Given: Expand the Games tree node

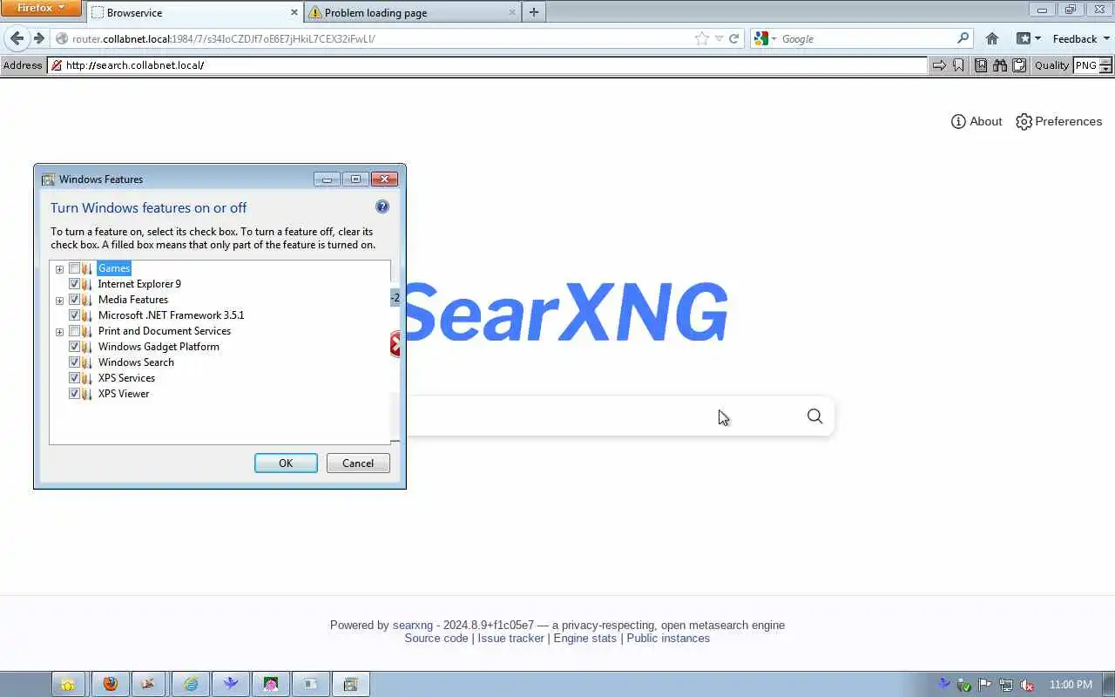Looking at the screenshot, I should pos(59,269).
